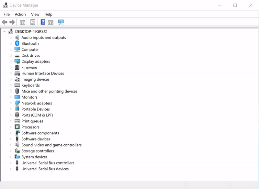This screenshot has height=189, width=259.
Task: Click the Back arrow toolbar icon
Action: click(x=5, y=22)
